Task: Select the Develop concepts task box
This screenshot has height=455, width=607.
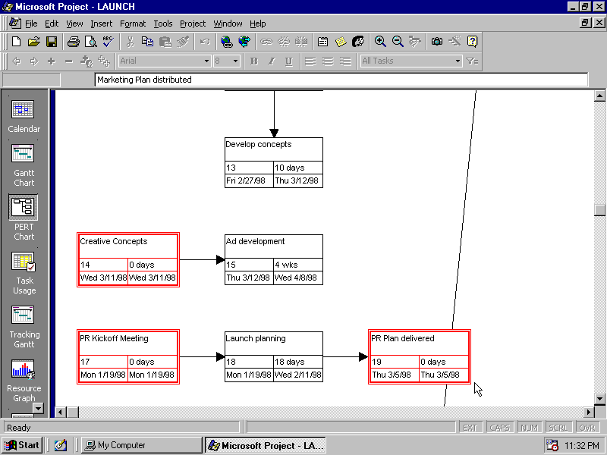Action: click(x=274, y=163)
